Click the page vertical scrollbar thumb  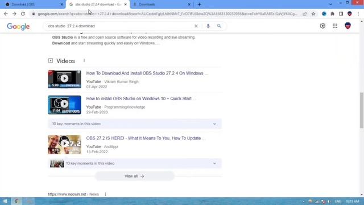(362, 110)
